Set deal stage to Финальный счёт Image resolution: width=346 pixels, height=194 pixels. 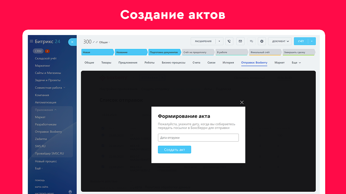pos(265,52)
